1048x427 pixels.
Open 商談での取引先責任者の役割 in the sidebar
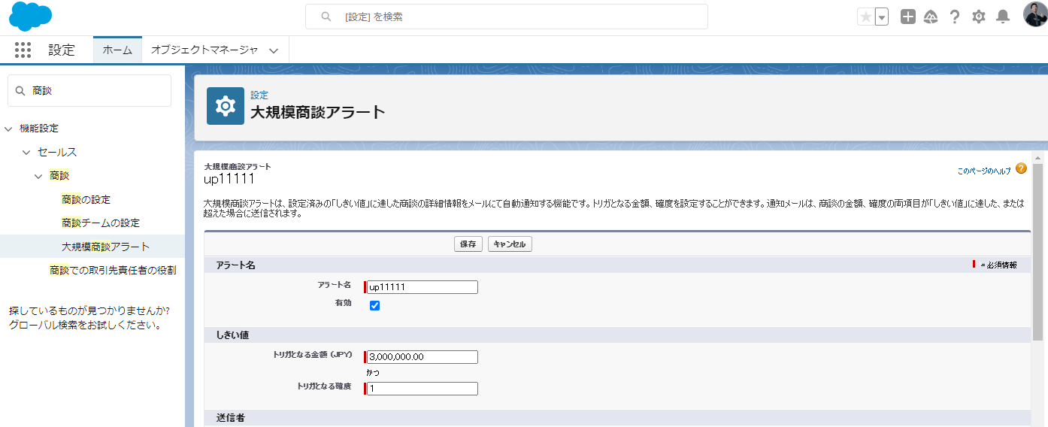point(113,270)
